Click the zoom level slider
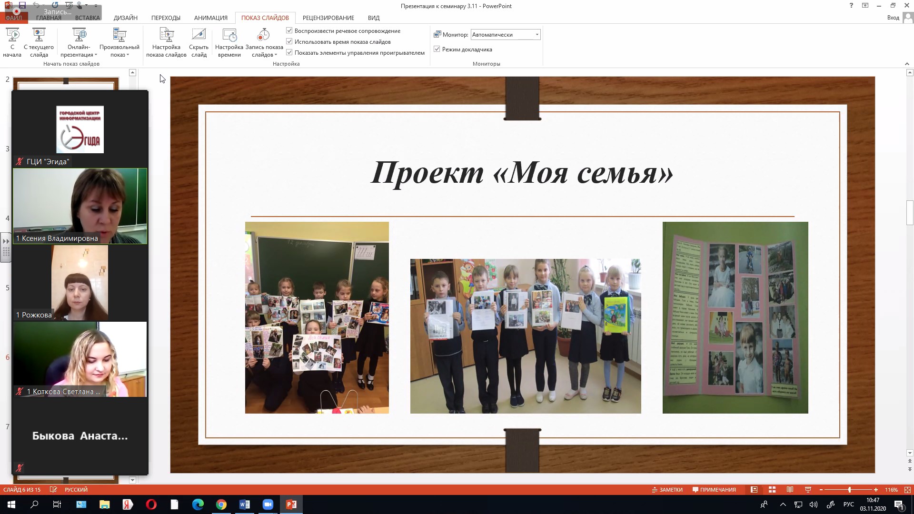The width and height of the screenshot is (914, 514). [x=849, y=490]
